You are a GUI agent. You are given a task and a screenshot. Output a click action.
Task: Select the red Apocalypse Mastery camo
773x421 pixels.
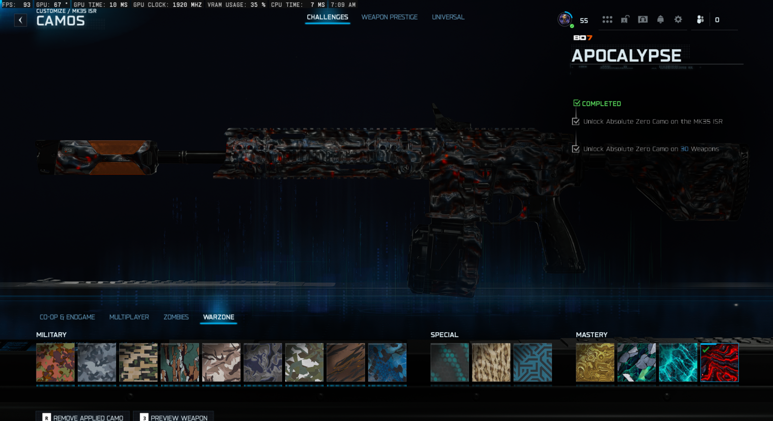click(x=719, y=363)
